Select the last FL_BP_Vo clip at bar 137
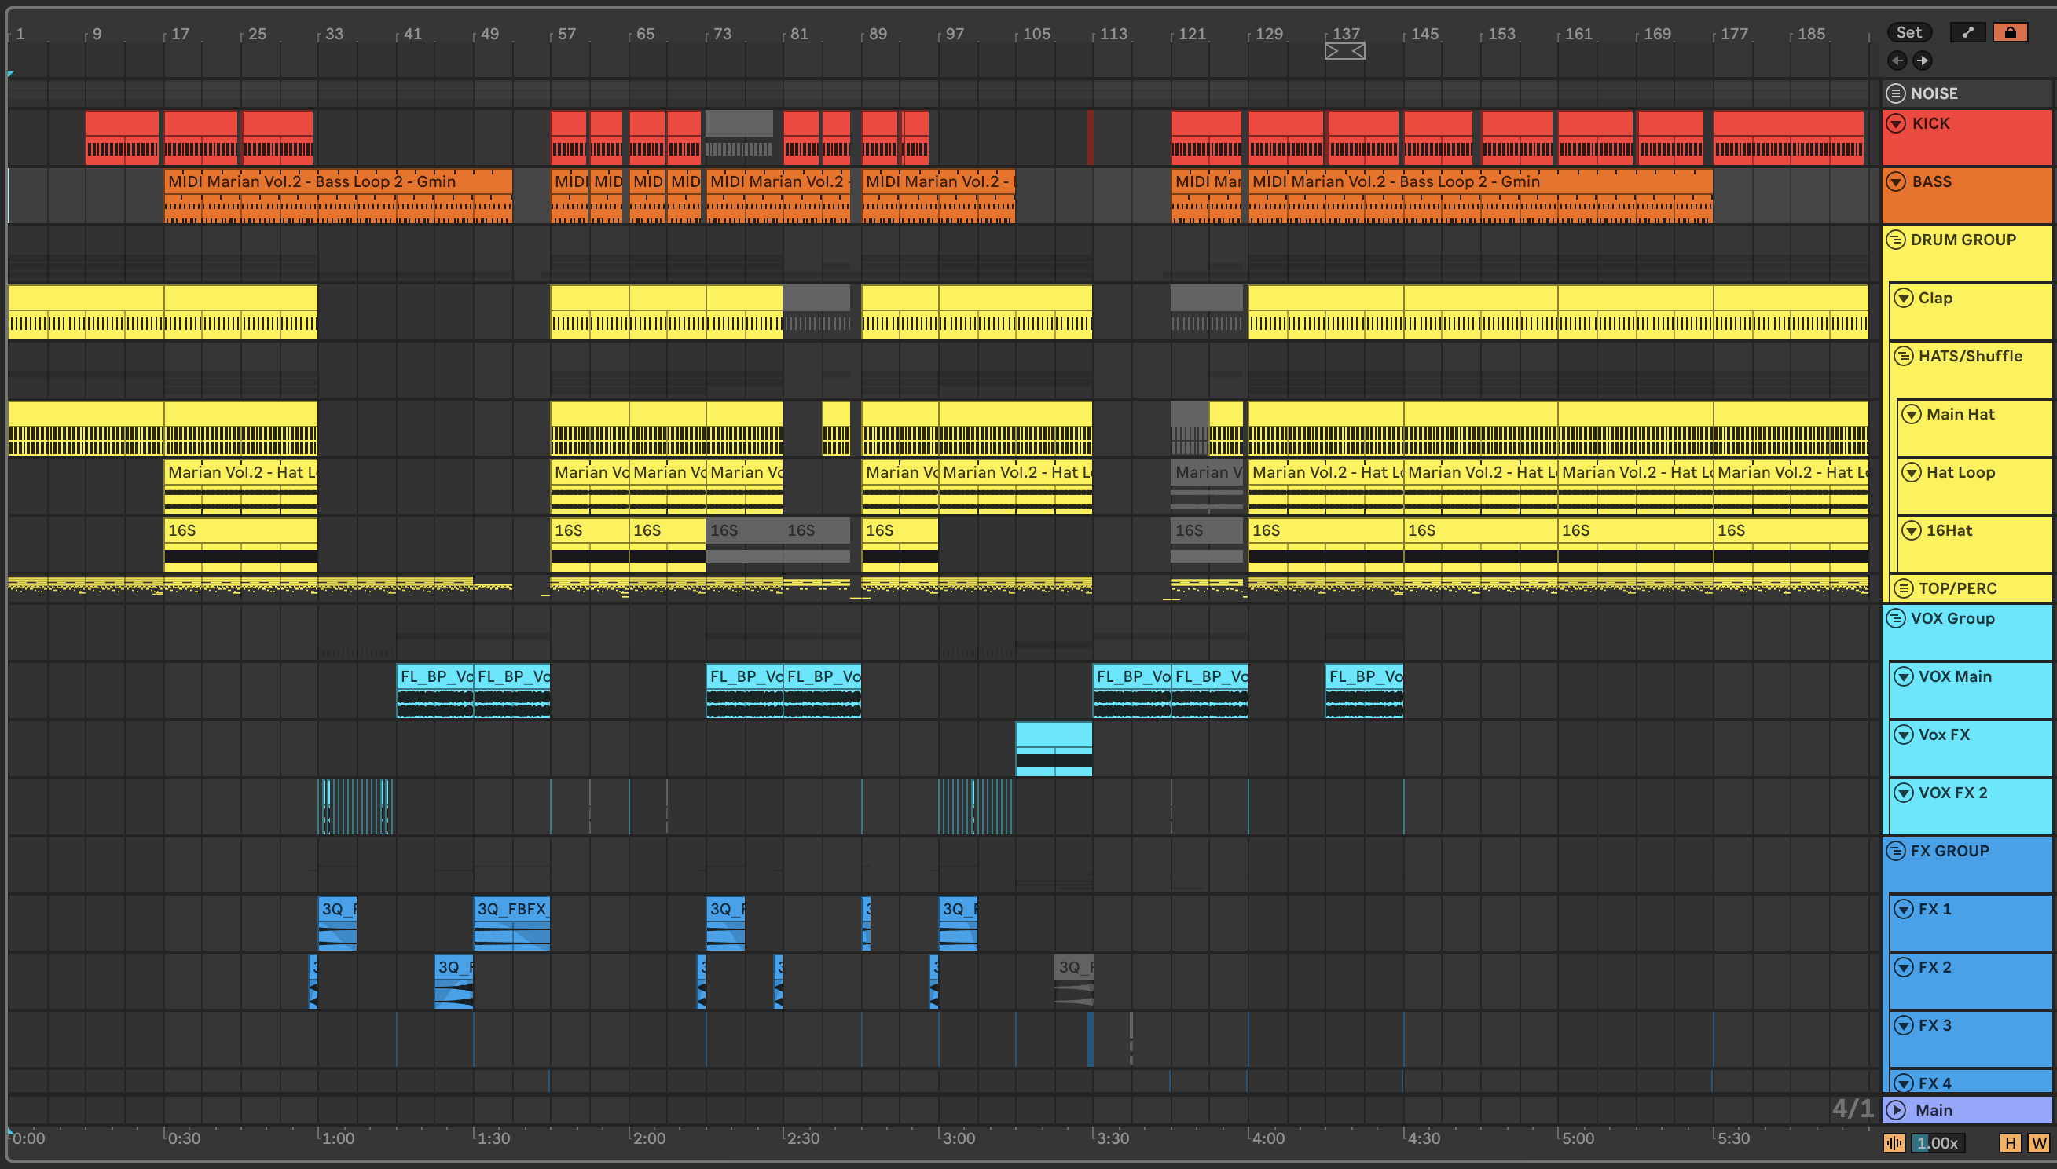This screenshot has height=1169, width=2057. [x=1364, y=691]
